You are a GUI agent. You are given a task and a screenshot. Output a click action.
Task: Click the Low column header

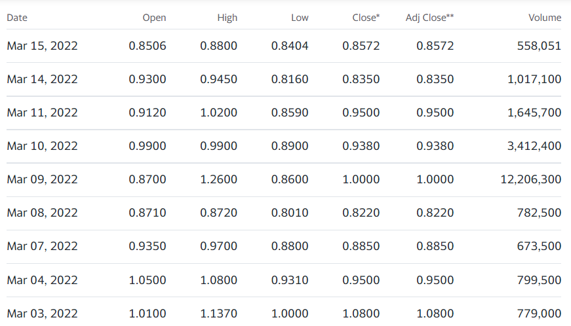(x=300, y=18)
